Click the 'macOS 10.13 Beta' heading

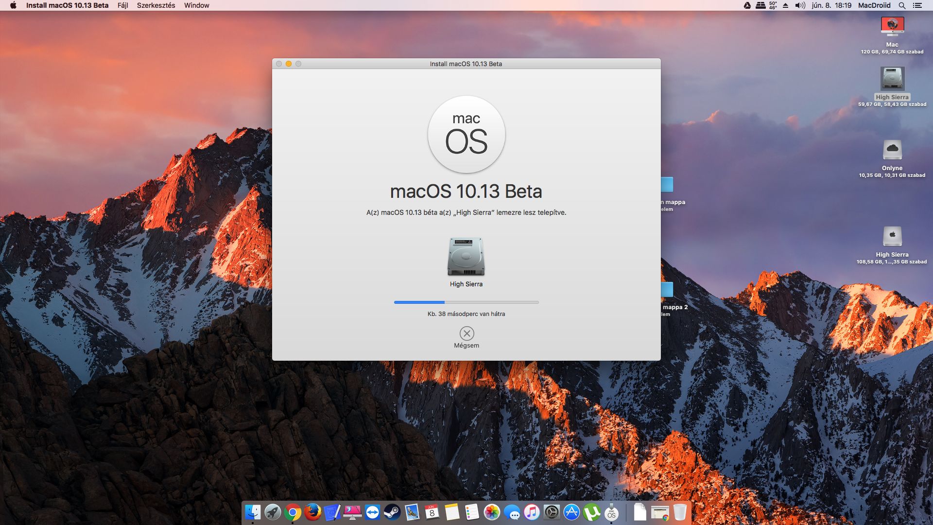pos(466,192)
